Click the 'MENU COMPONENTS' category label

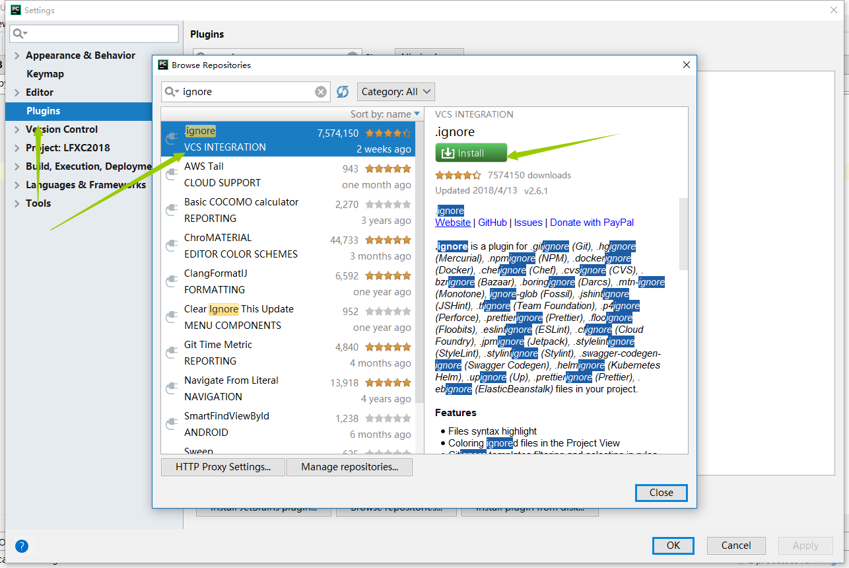(233, 326)
